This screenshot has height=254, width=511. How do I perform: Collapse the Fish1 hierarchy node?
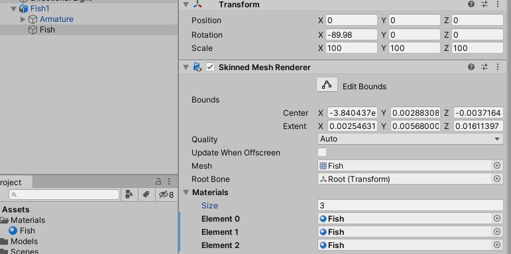click(14, 9)
